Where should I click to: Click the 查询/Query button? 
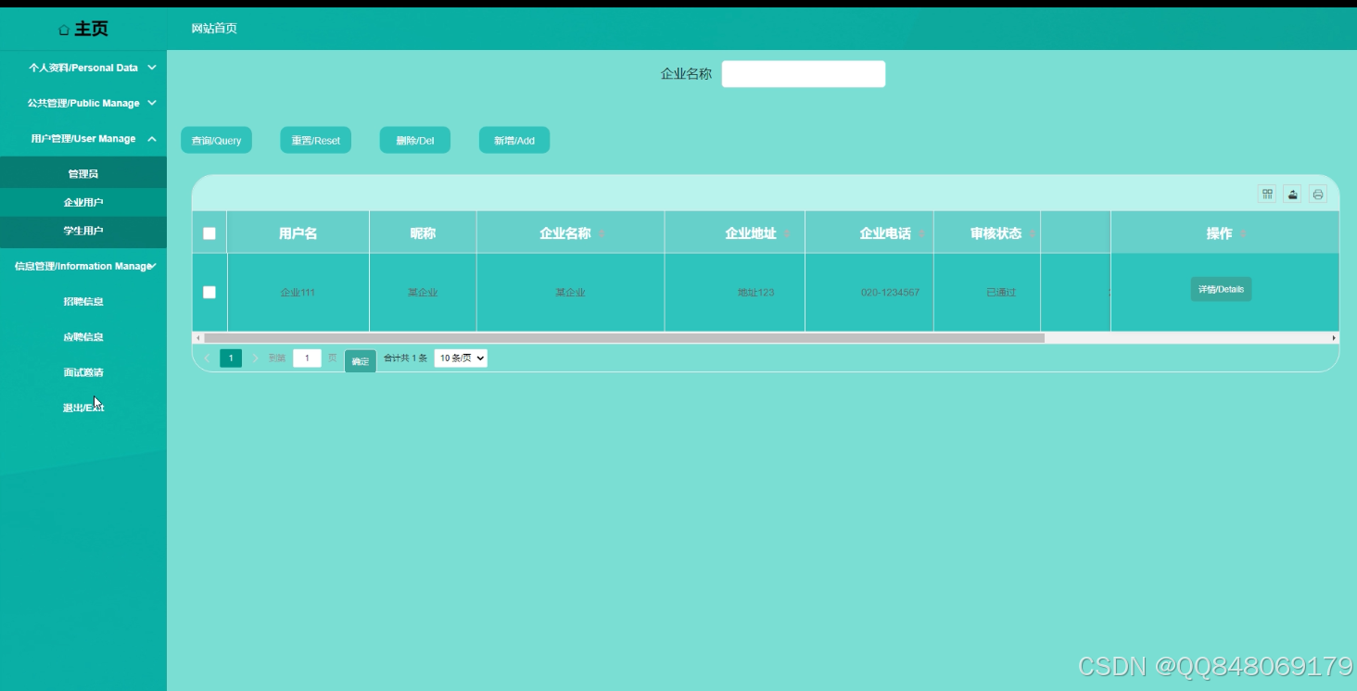[x=216, y=140]
